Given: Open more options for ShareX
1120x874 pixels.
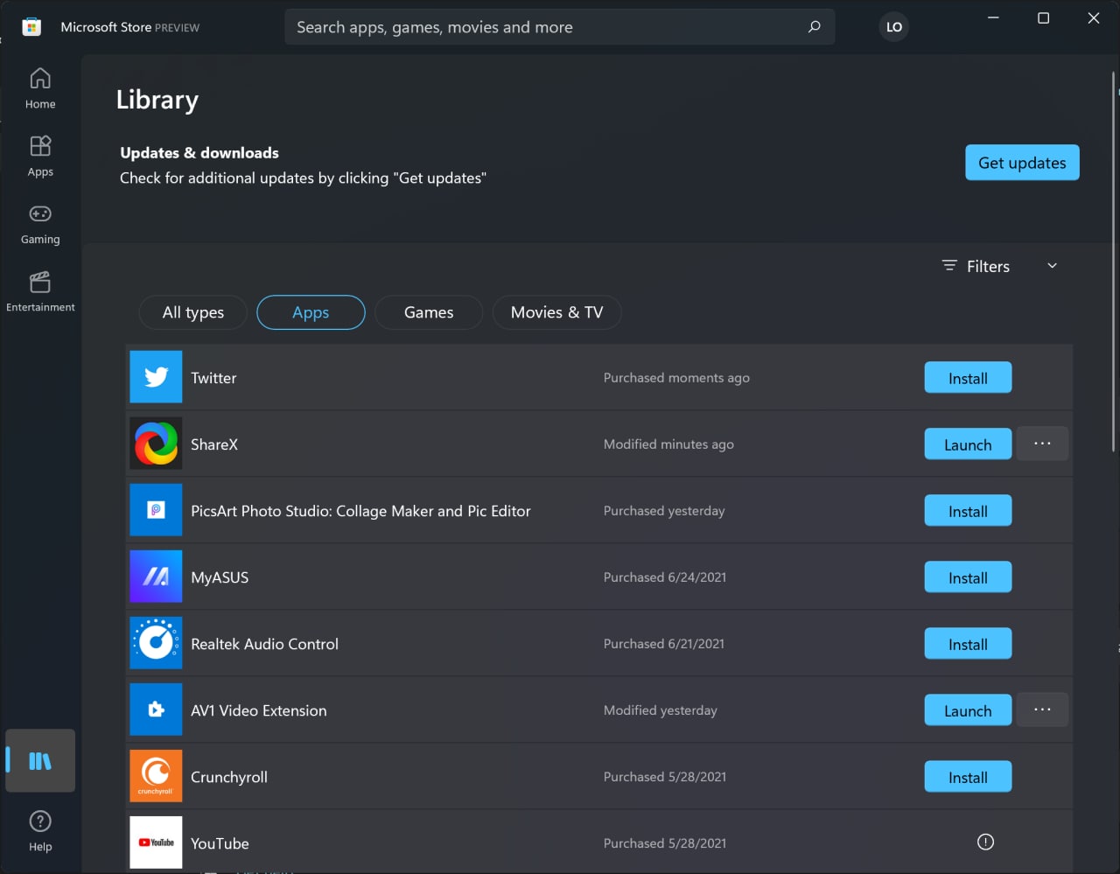Looking at the screenshot, I should 1042,444.
